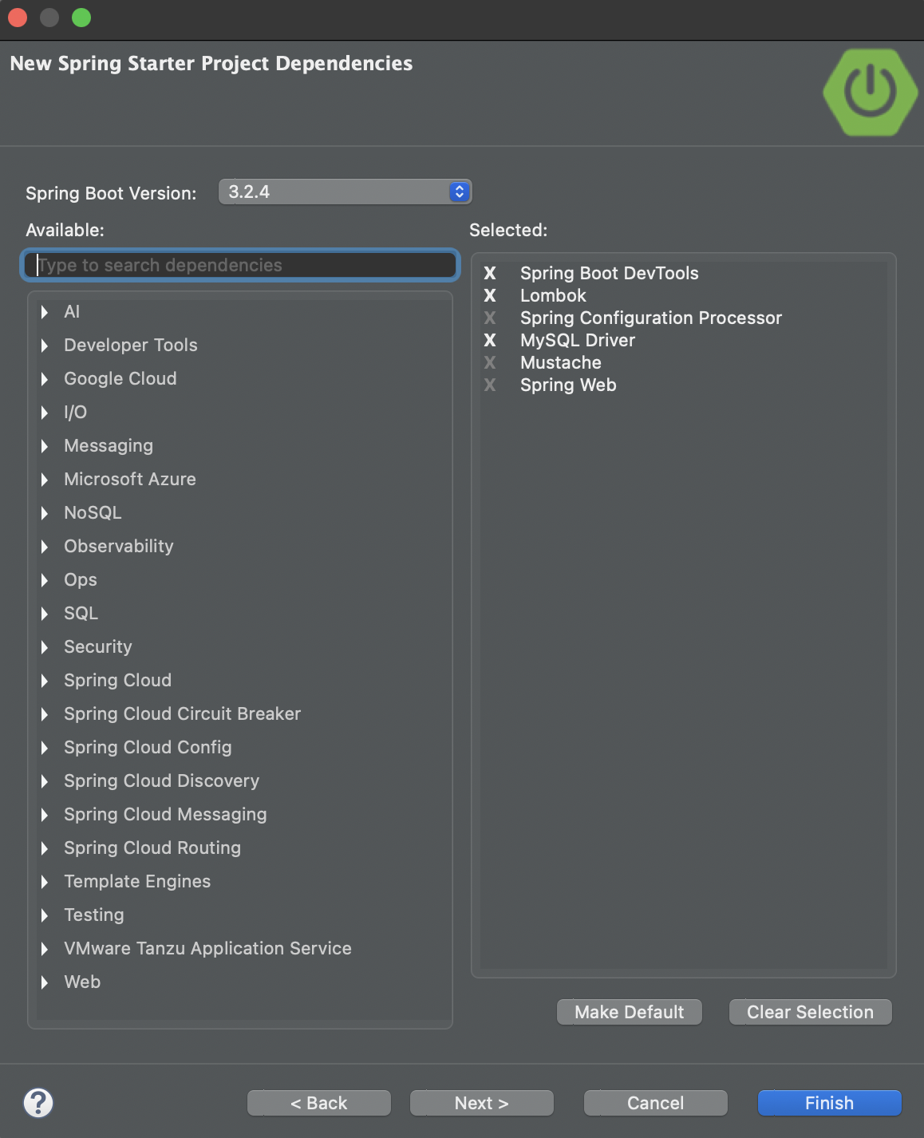Remove Mustache using its X icon

point(490,362)
